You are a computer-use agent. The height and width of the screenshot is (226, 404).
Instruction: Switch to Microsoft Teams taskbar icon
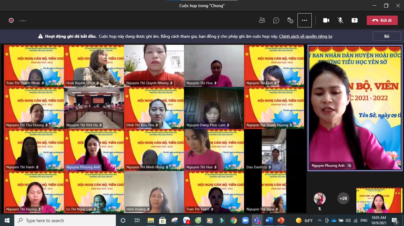pos(257,220)
